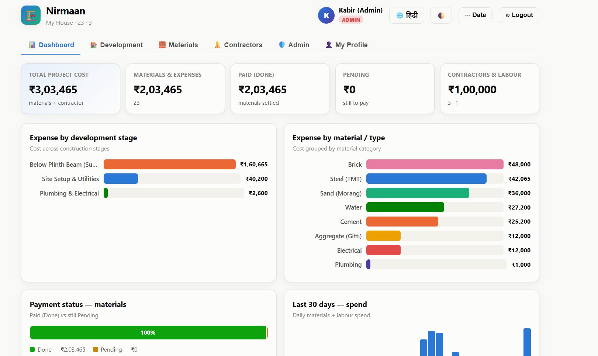This screenshot has height=356, width=598.
Task: Click the Admin tab shield icon
Action: [282, 45]
